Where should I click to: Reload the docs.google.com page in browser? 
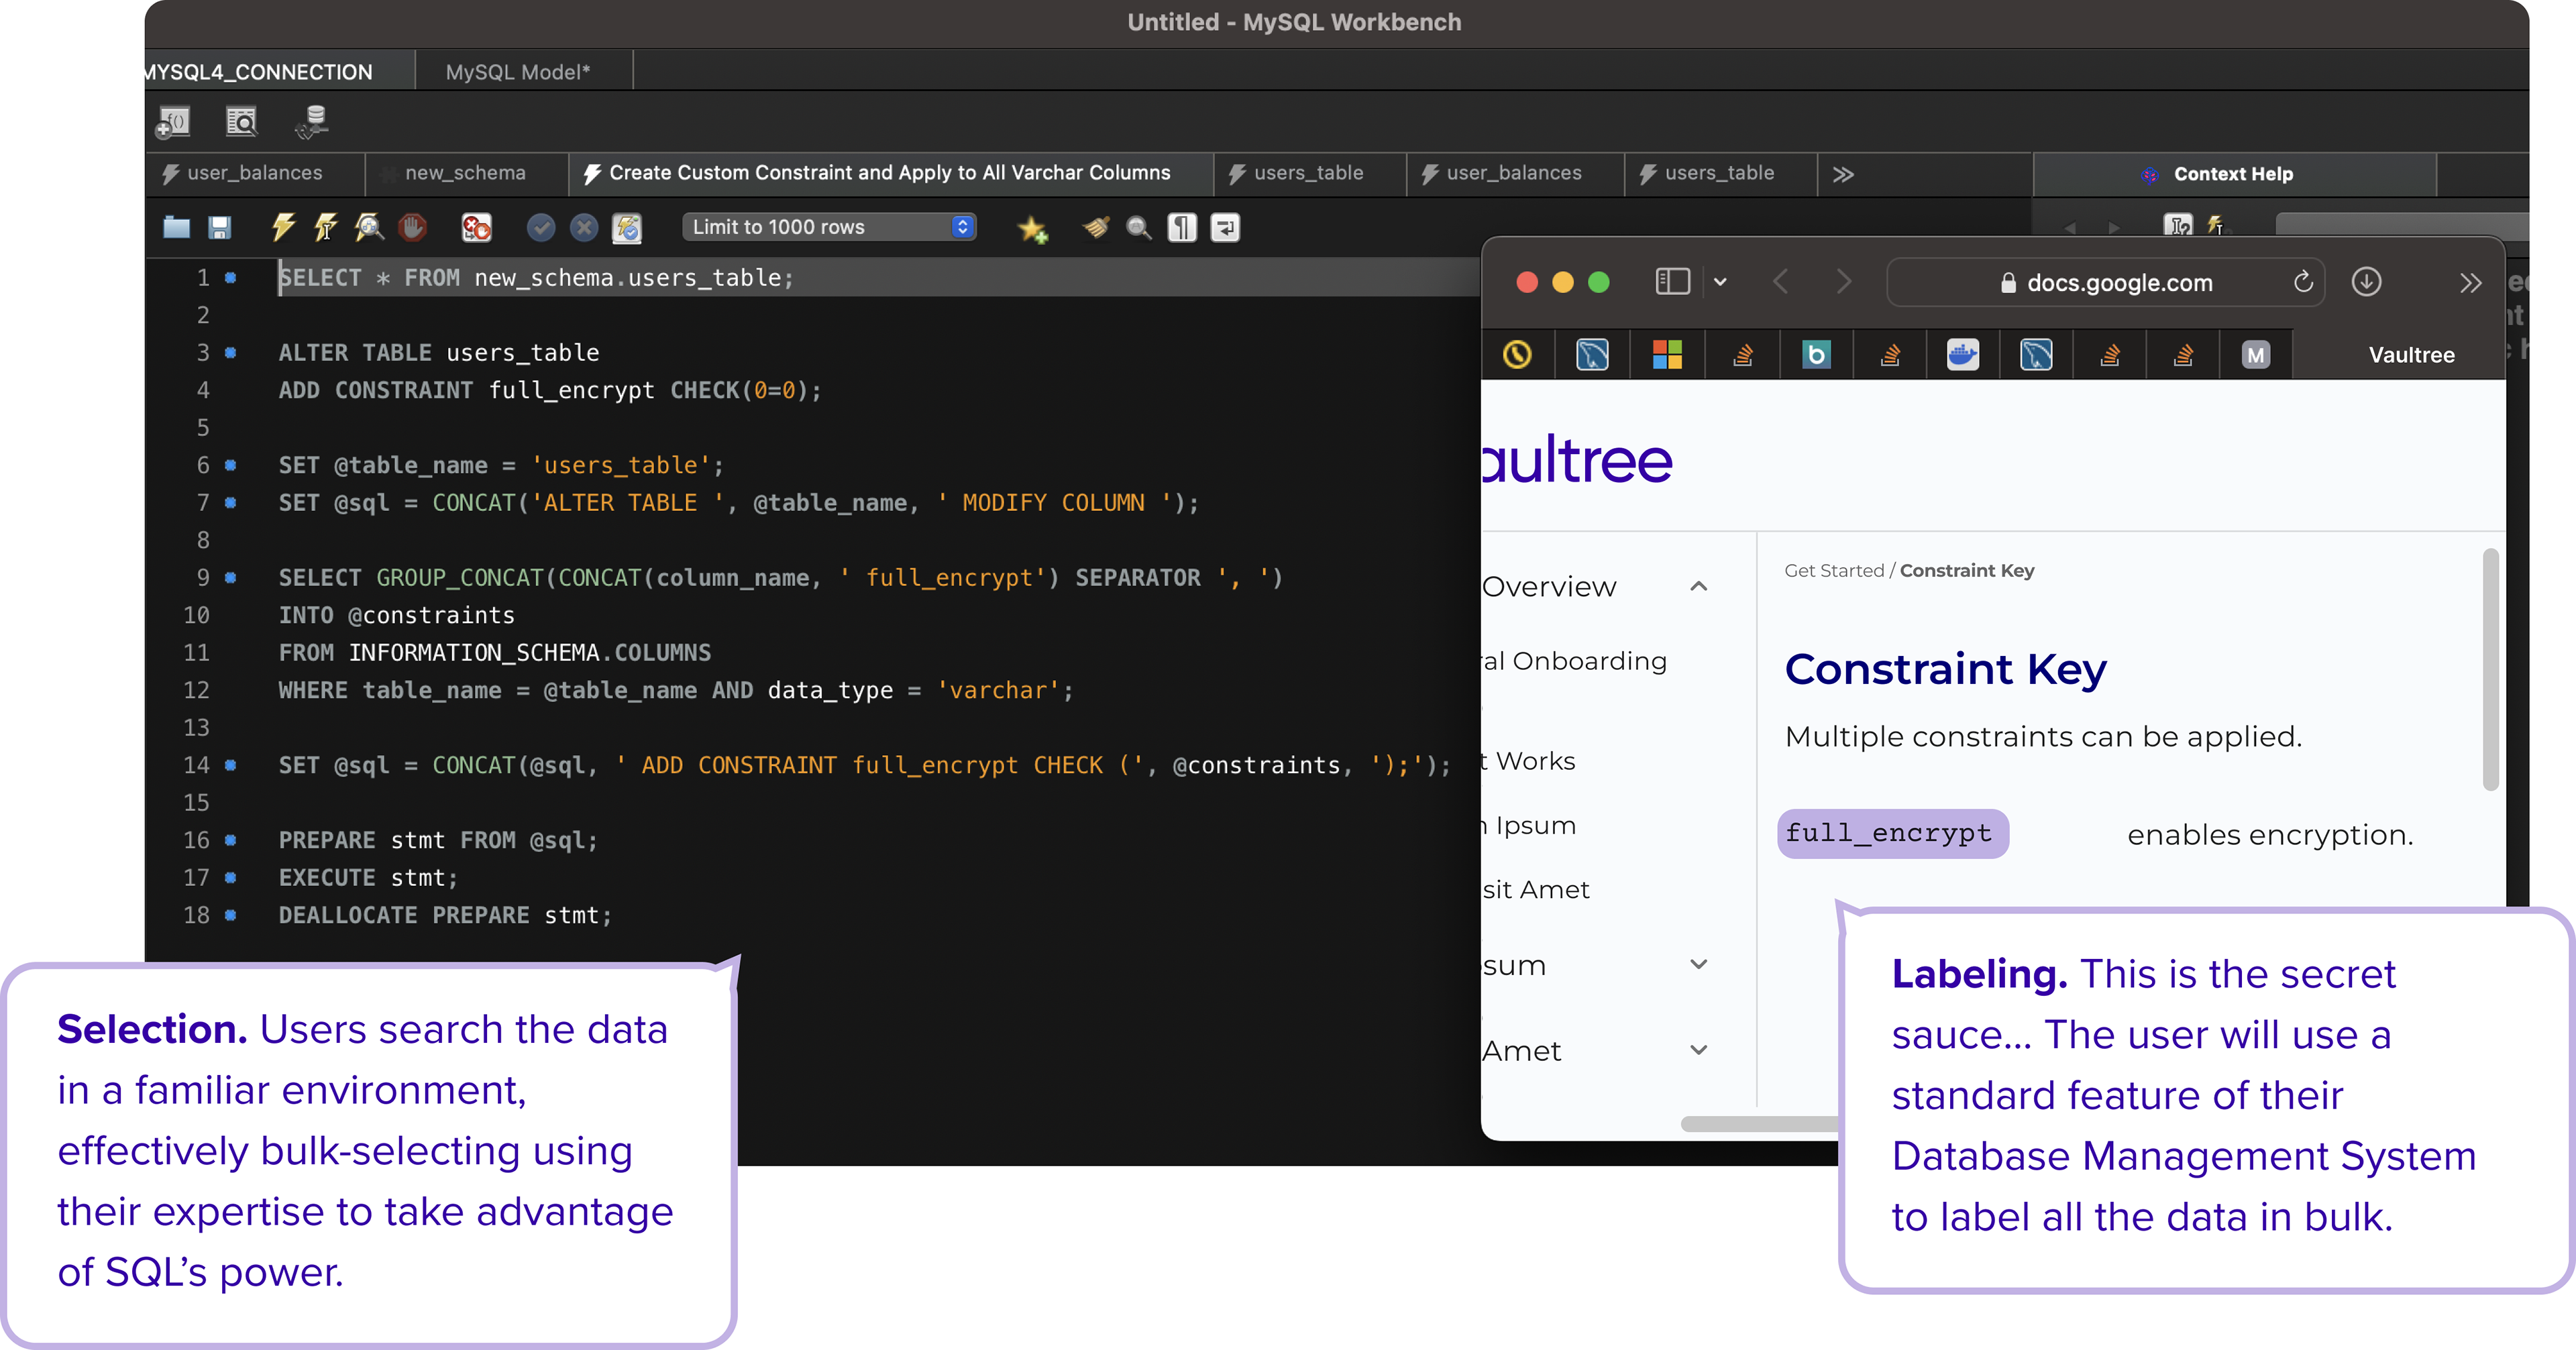(x=2303, y=282)
